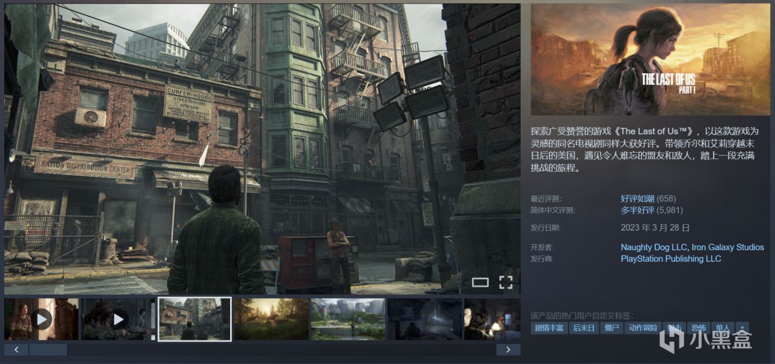This screenshot has height=364, width=775.
Task: Play the second trailer video thumbnail
Action: [118, 319]
